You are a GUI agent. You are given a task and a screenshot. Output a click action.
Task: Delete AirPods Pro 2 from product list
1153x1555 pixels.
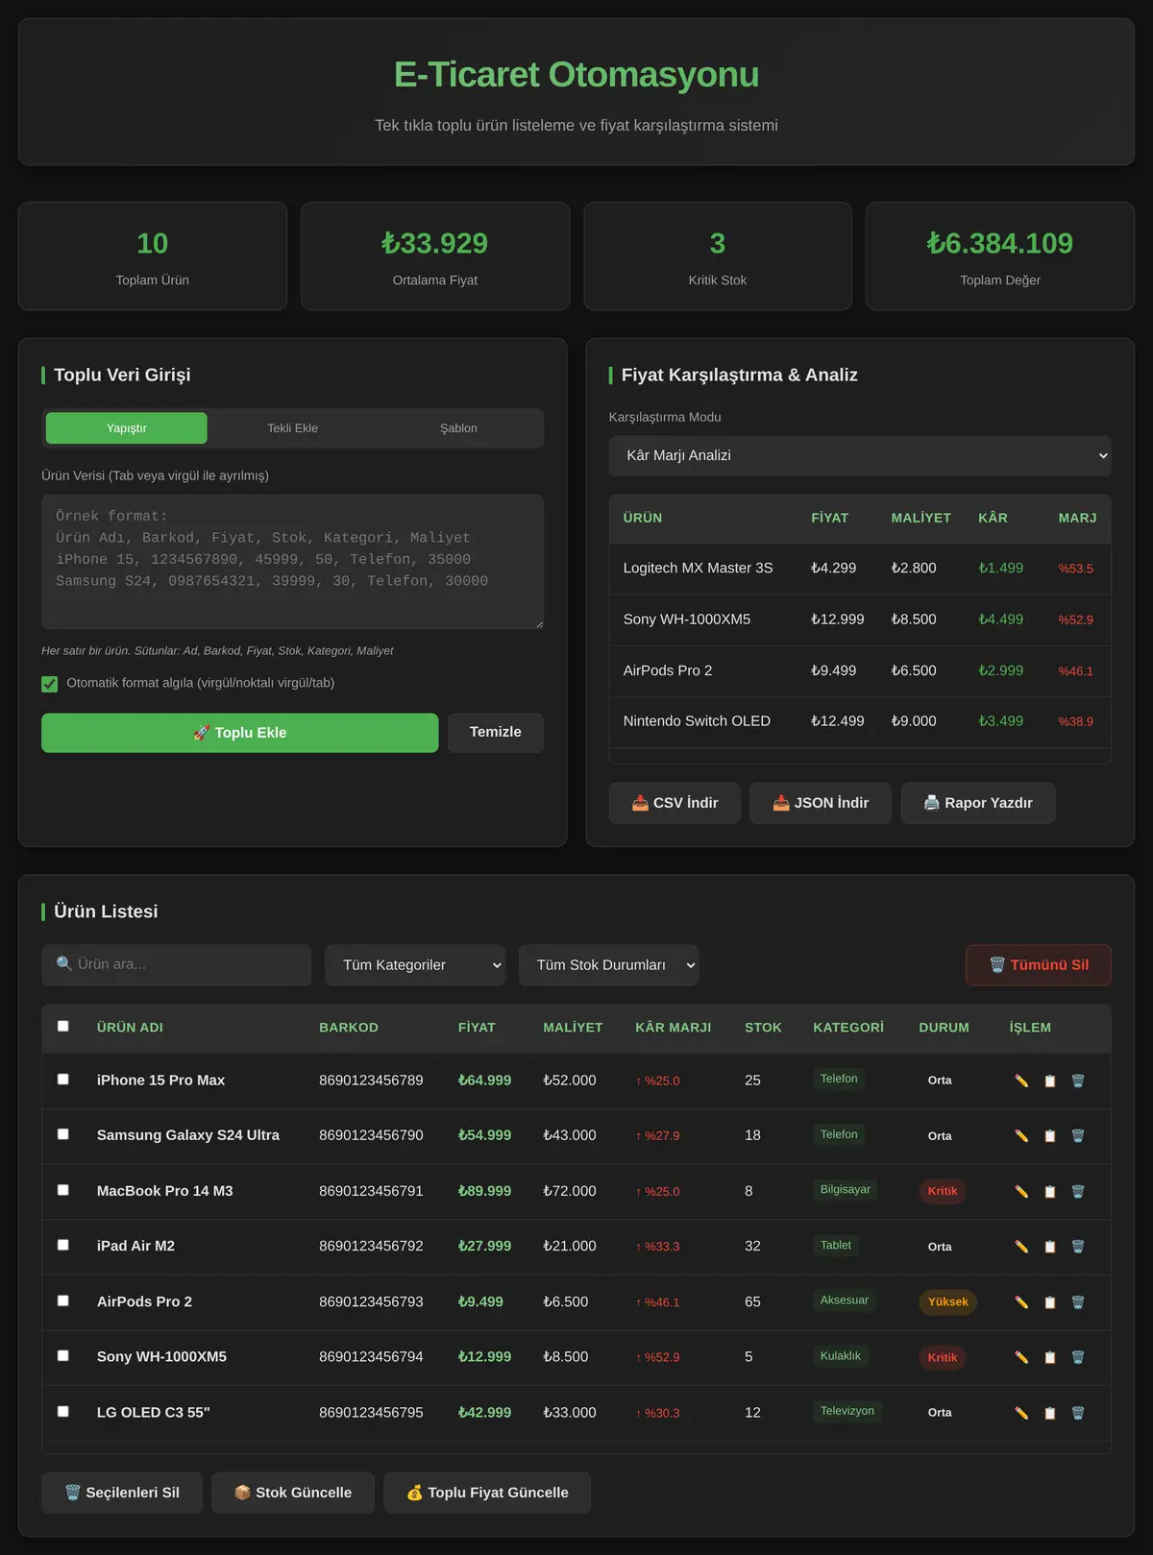1078,1302
